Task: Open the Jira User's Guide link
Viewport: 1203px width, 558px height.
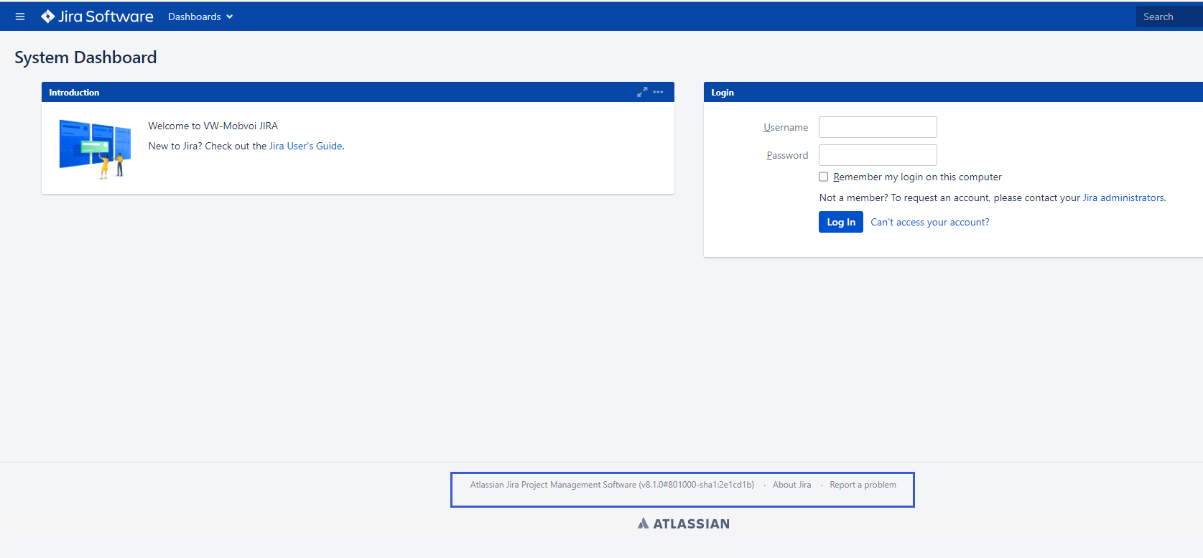Action: [305, 146]
